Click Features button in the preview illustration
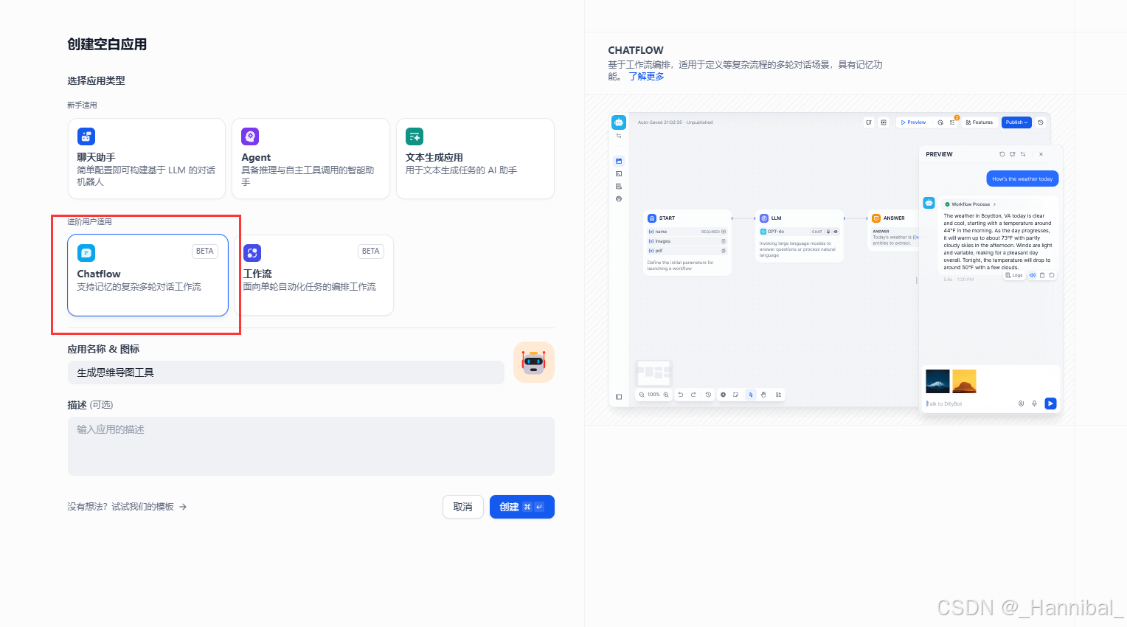This screenshot has width=1127, height=627. point(979,122)
